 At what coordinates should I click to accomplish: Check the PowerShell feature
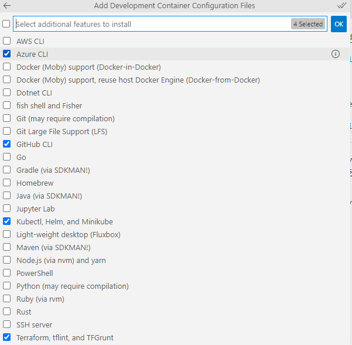coord(6,273)
